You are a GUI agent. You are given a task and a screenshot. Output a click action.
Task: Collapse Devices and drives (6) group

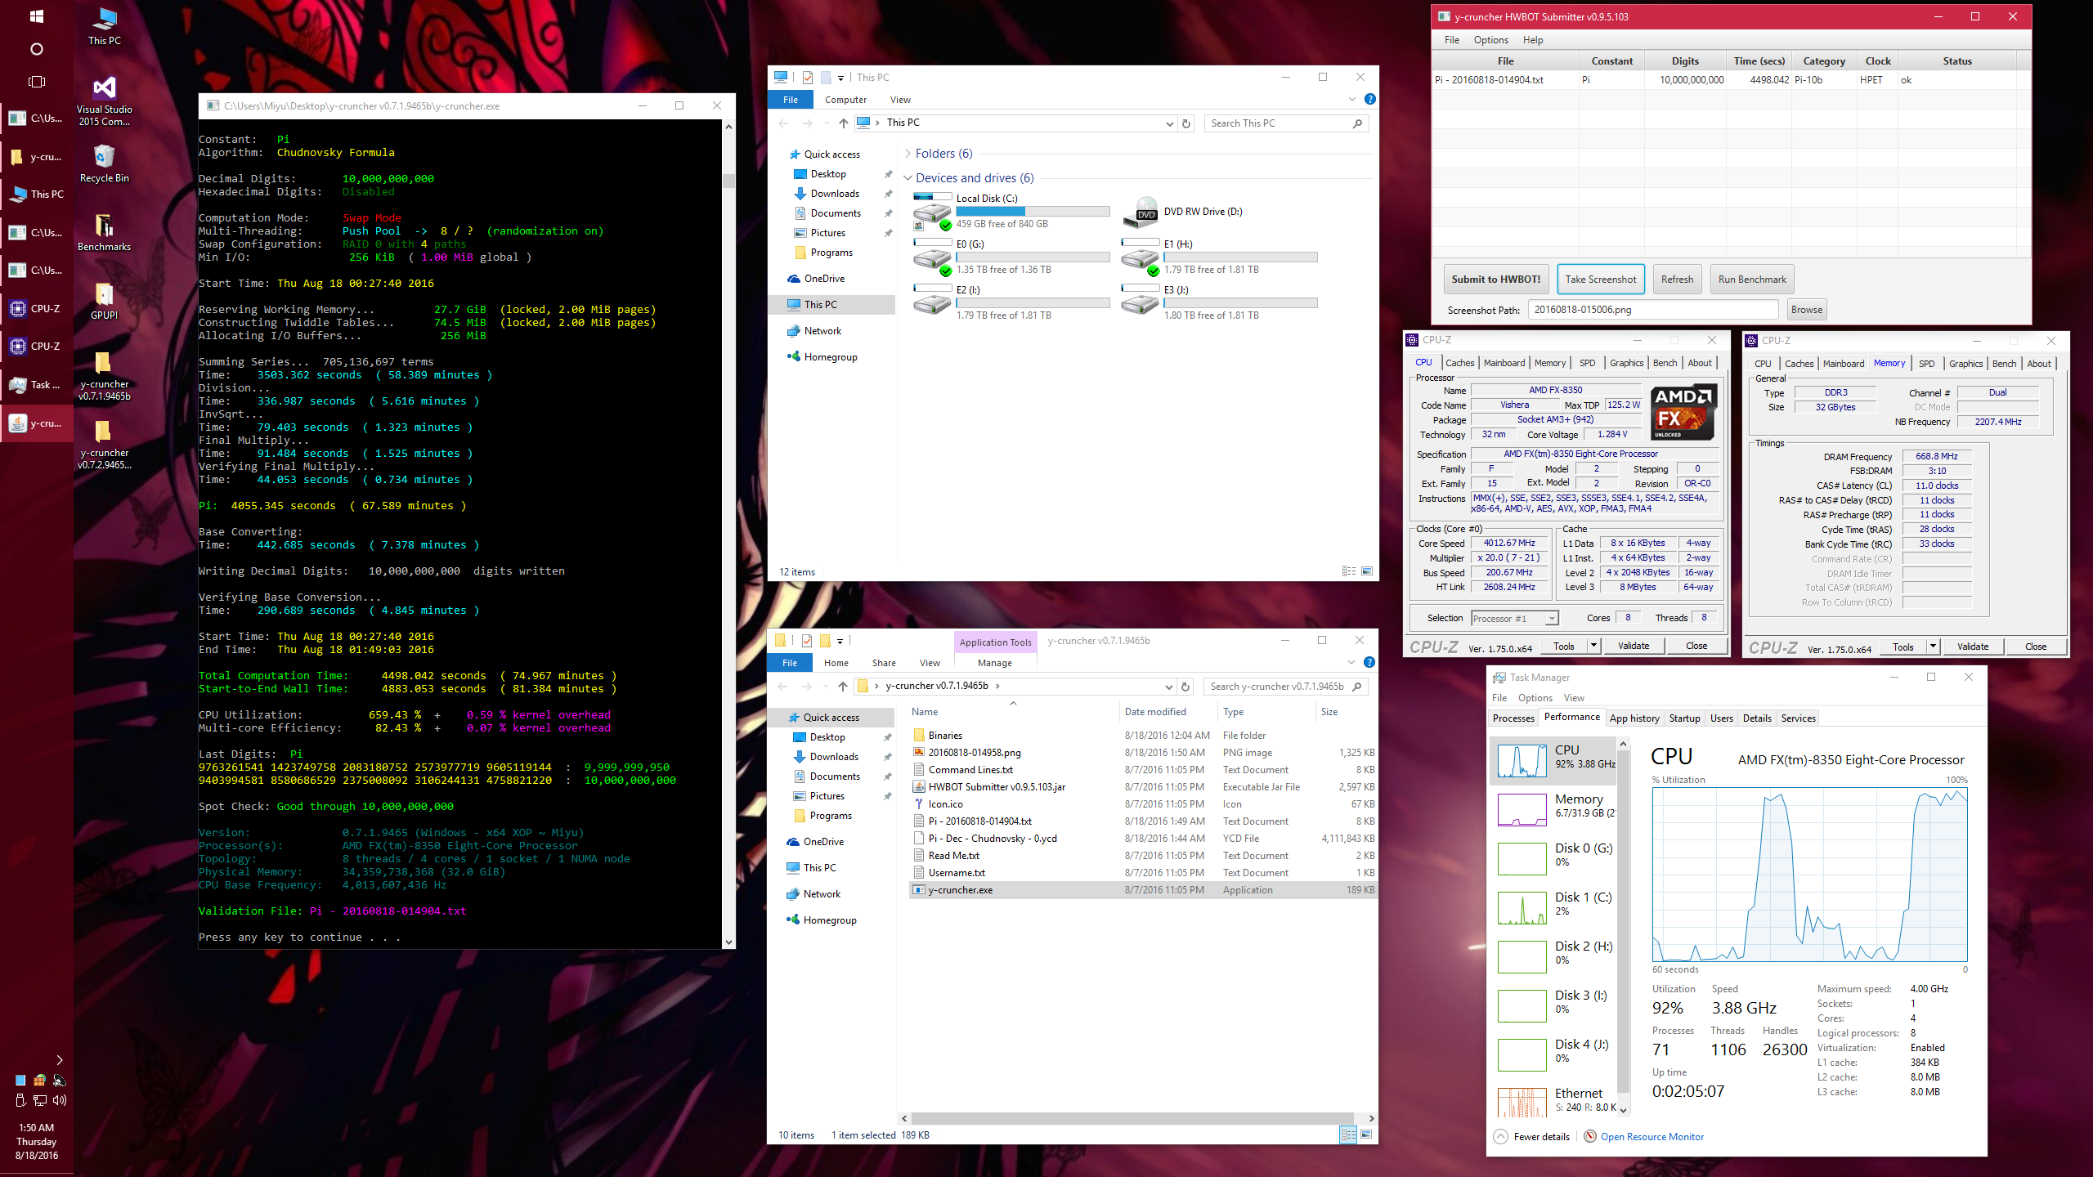pyautogui.click(x=908, y=178)
